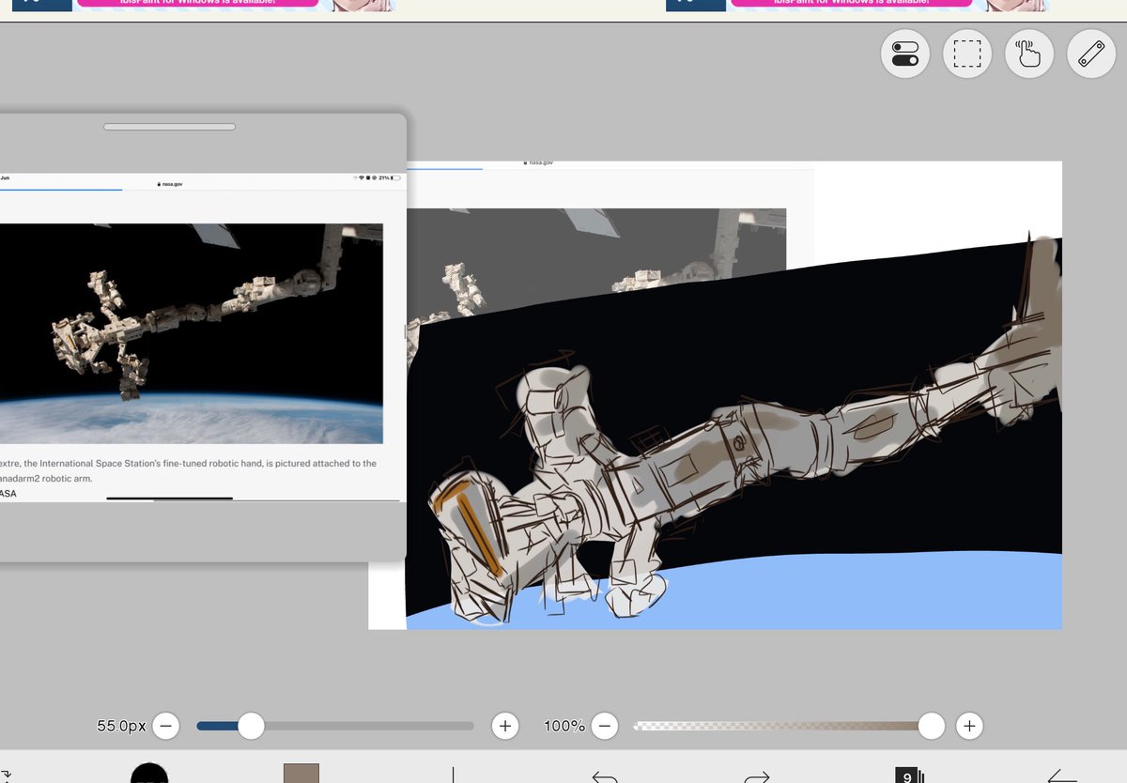This screenshot has height=783, width=1127.
Task: Tap the slide-over window grabber handle
Action: click(169, 127)
